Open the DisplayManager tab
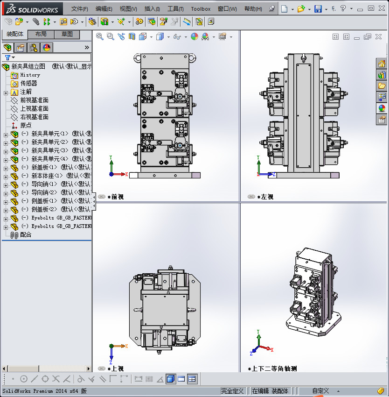 click(x=47, y=48)
